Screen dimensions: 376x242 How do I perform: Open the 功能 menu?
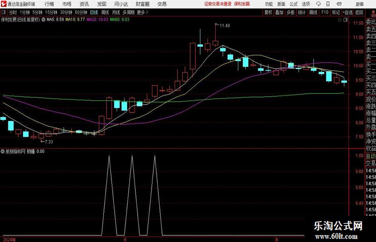pyautogui.click(x=269, y=4)
